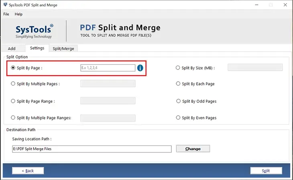Screen dimensions: 293x180
Task: Select the Split By Odd Pages option
Action: click(178, 101)
